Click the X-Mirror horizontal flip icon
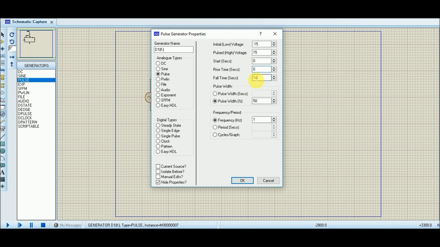 click(x=12, y=57)
